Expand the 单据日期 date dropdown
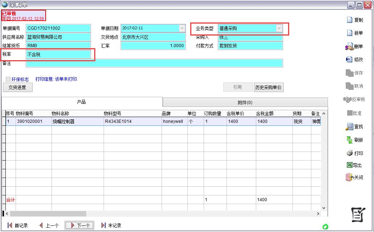Screen dimensions: 374x232 [182, 28]
